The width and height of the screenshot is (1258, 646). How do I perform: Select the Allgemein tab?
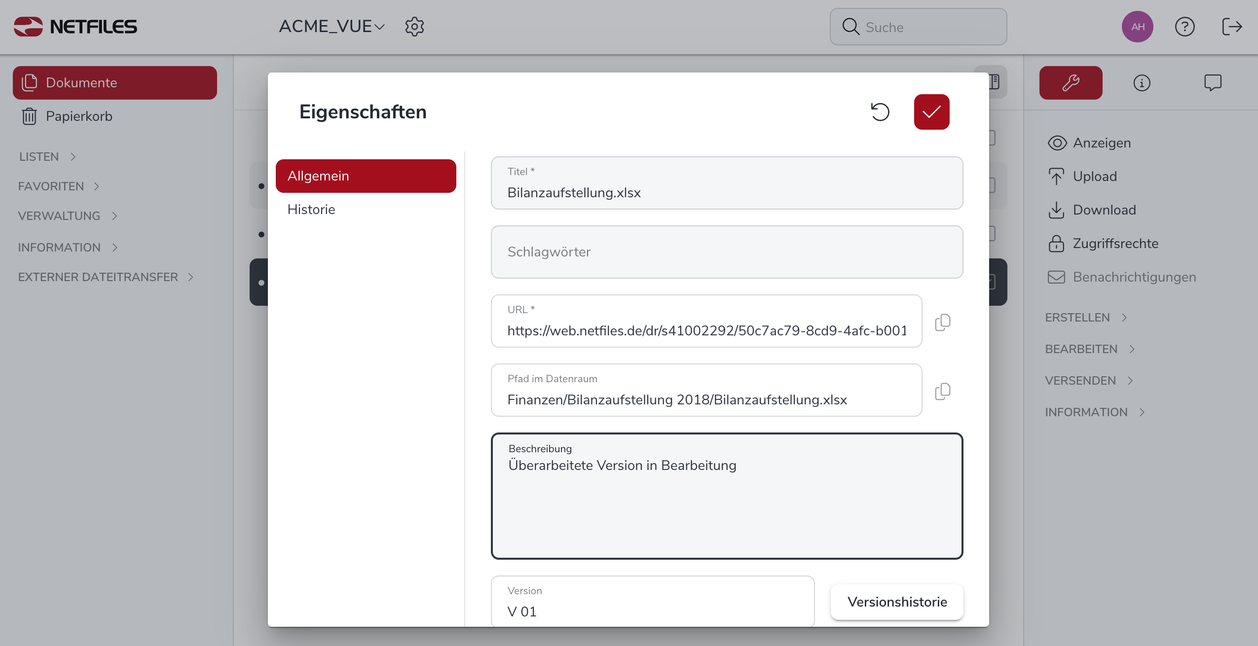pos(366,176)
